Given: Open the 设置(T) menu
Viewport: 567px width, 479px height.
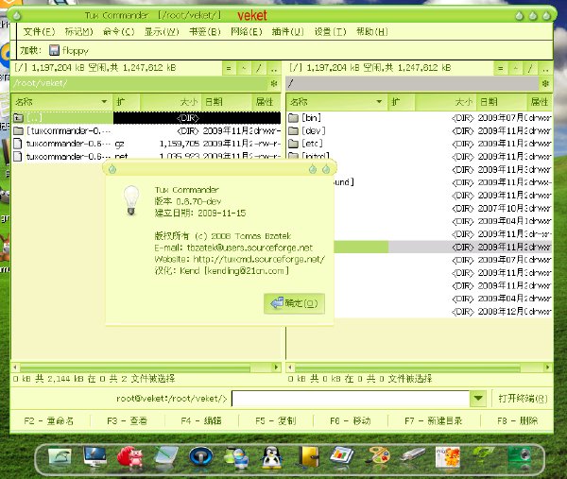Looking at the screenshot, I should click(330, 32).
